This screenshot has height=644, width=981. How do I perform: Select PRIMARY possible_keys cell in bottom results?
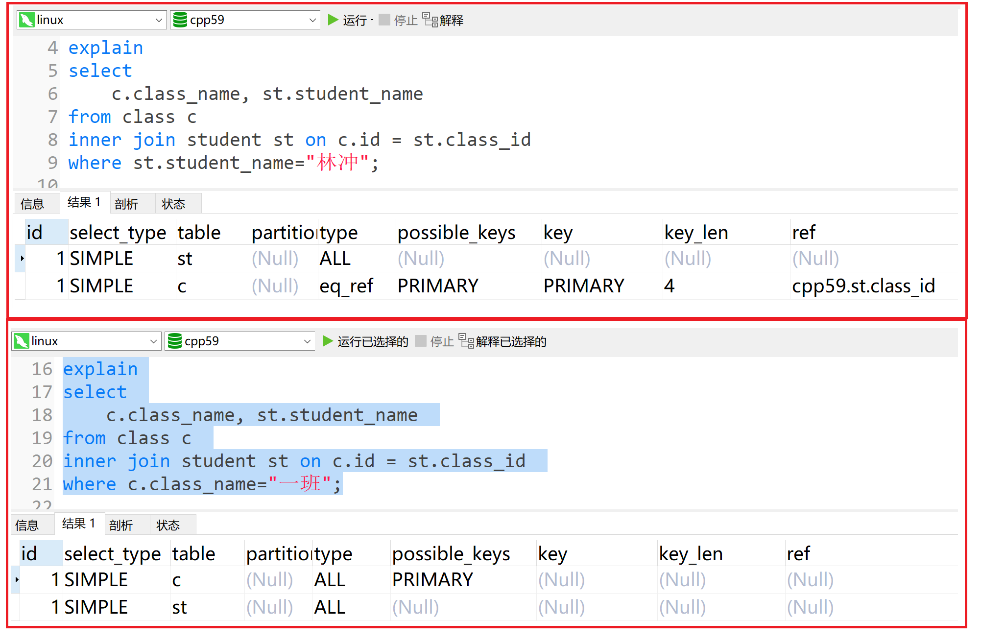click(463, 580)
